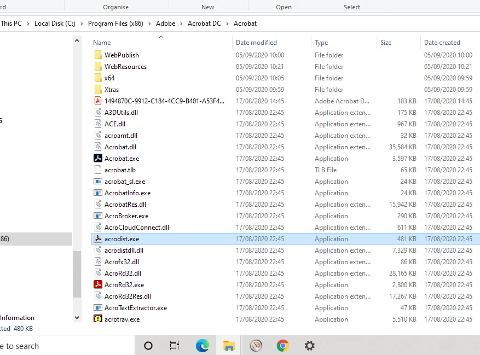
Task: Click the acrodist.exe Distiller icon
Action: click(98, 238)
